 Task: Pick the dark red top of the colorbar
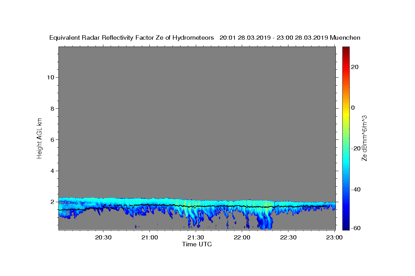click(x=345, y=49)
